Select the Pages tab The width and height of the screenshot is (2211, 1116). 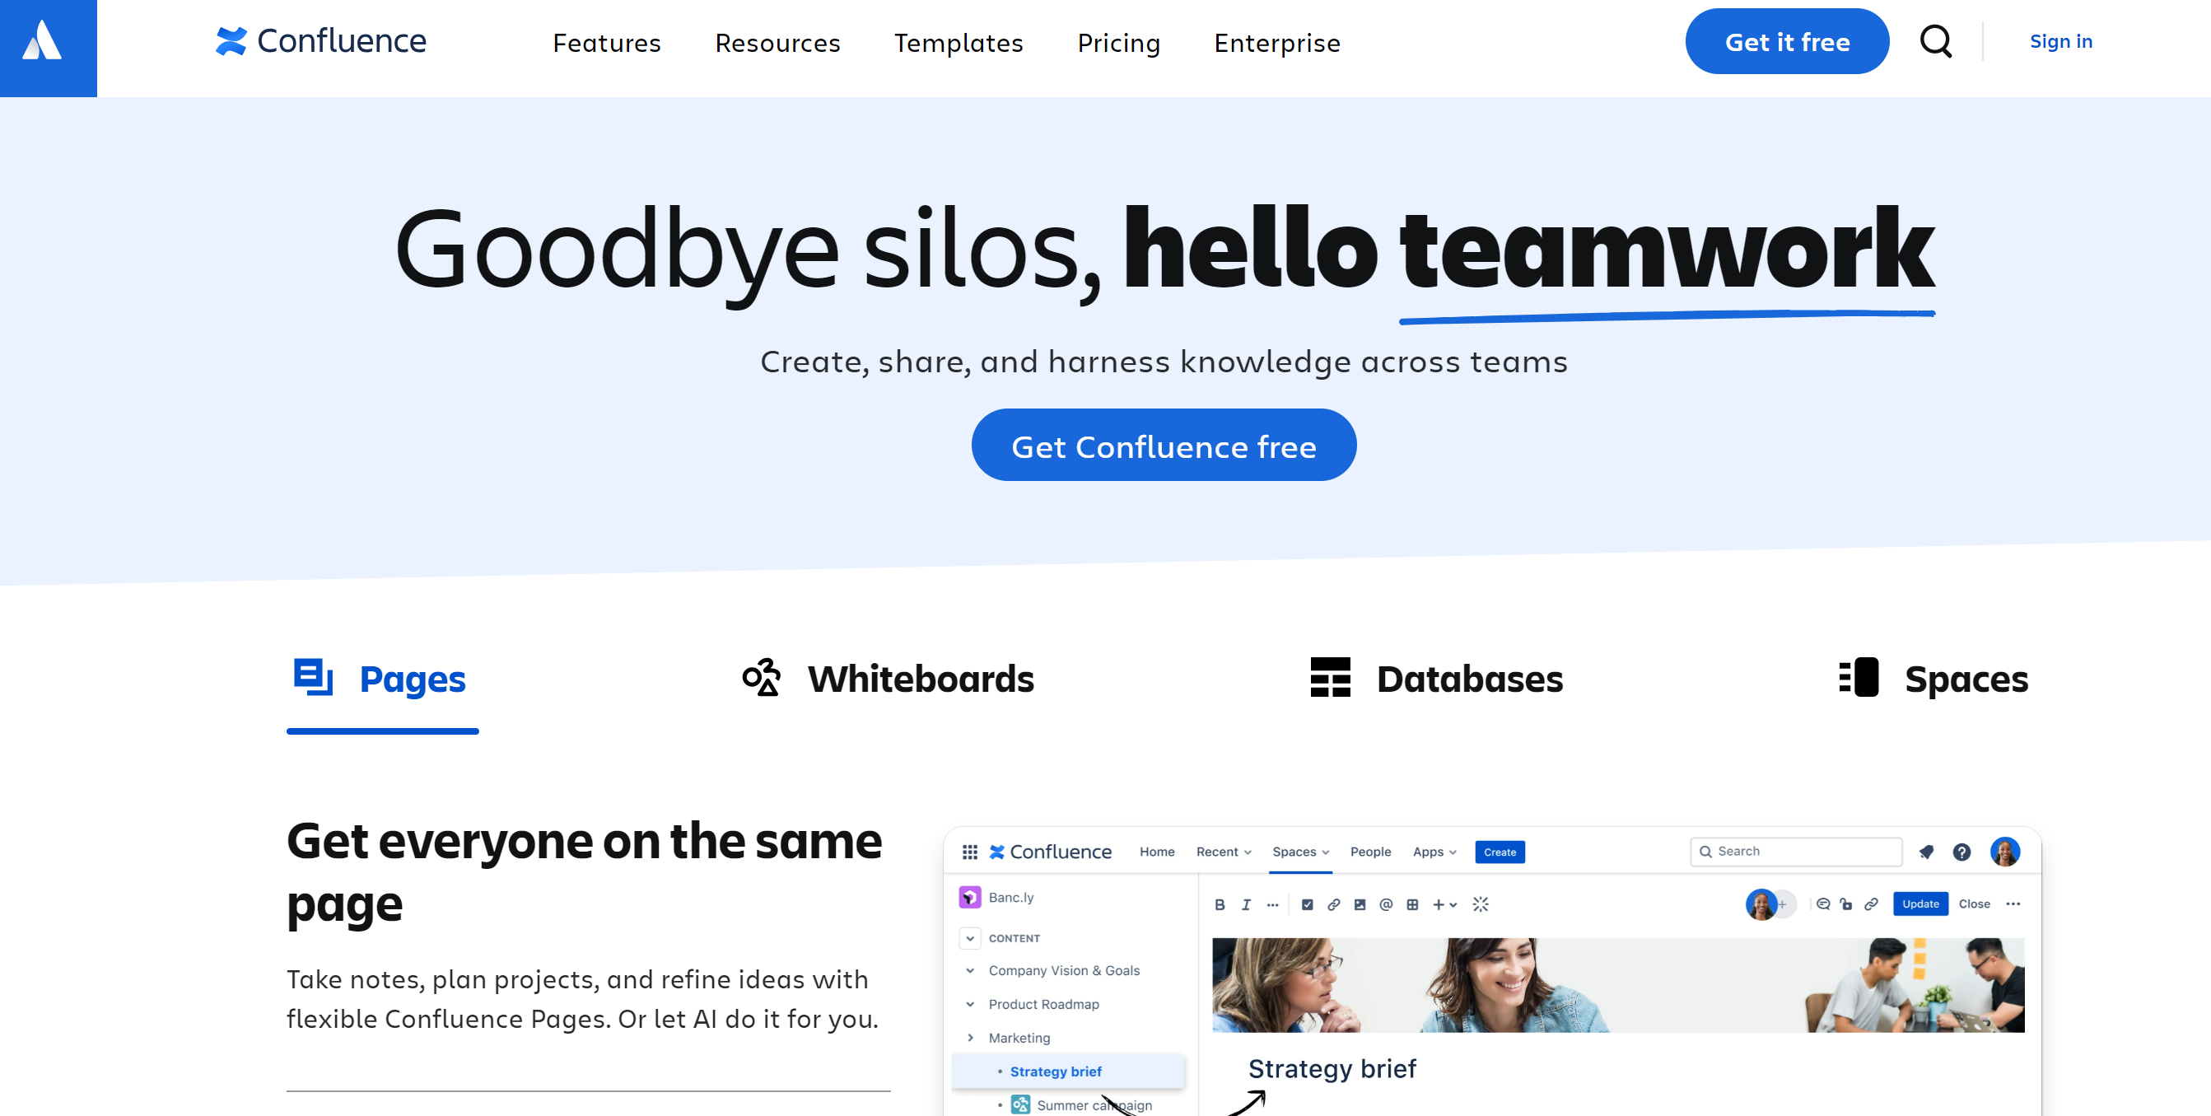tap(379, 678)
